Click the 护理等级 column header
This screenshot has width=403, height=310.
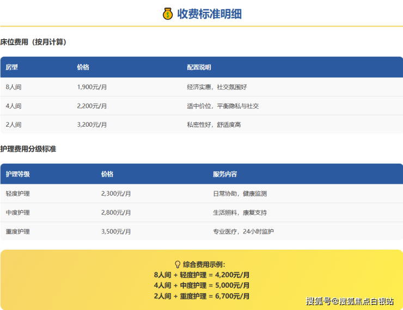18,174
